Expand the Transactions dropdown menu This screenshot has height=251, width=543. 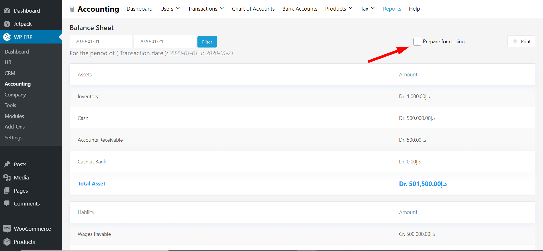[x=206, y=9]
